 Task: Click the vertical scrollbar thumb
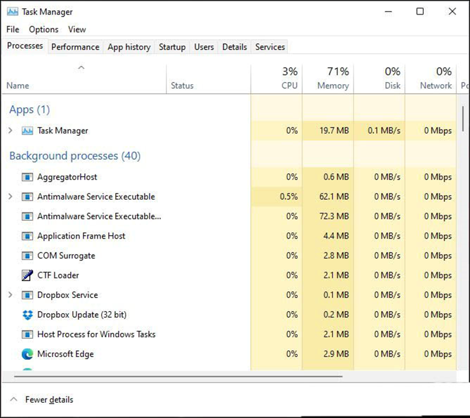click(x=463, y=118)
